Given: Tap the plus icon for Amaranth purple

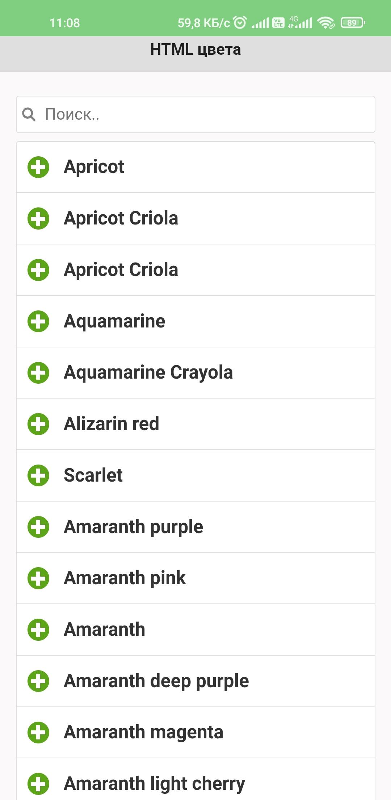Looking at the screenshot, I should click(x=38, y=527).
